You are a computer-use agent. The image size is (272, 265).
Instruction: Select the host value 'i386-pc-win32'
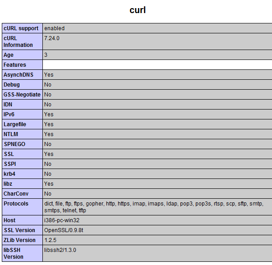62,220
